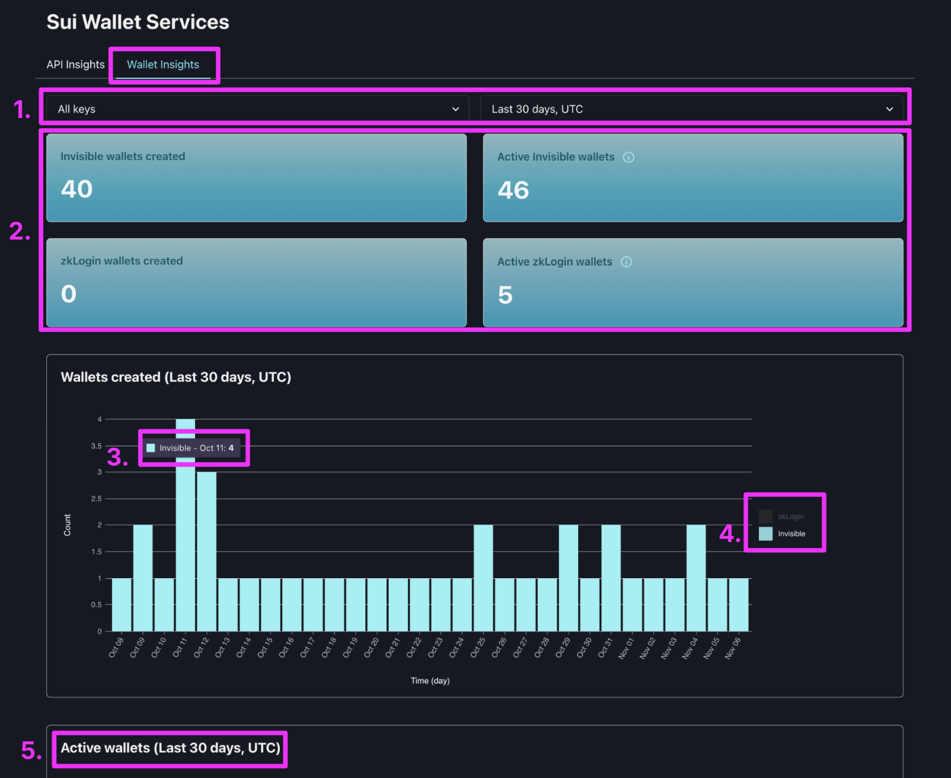The image size is (951, 778).
Task: Click the Invisible wallets created card
Action: click(x=257, y=178)
